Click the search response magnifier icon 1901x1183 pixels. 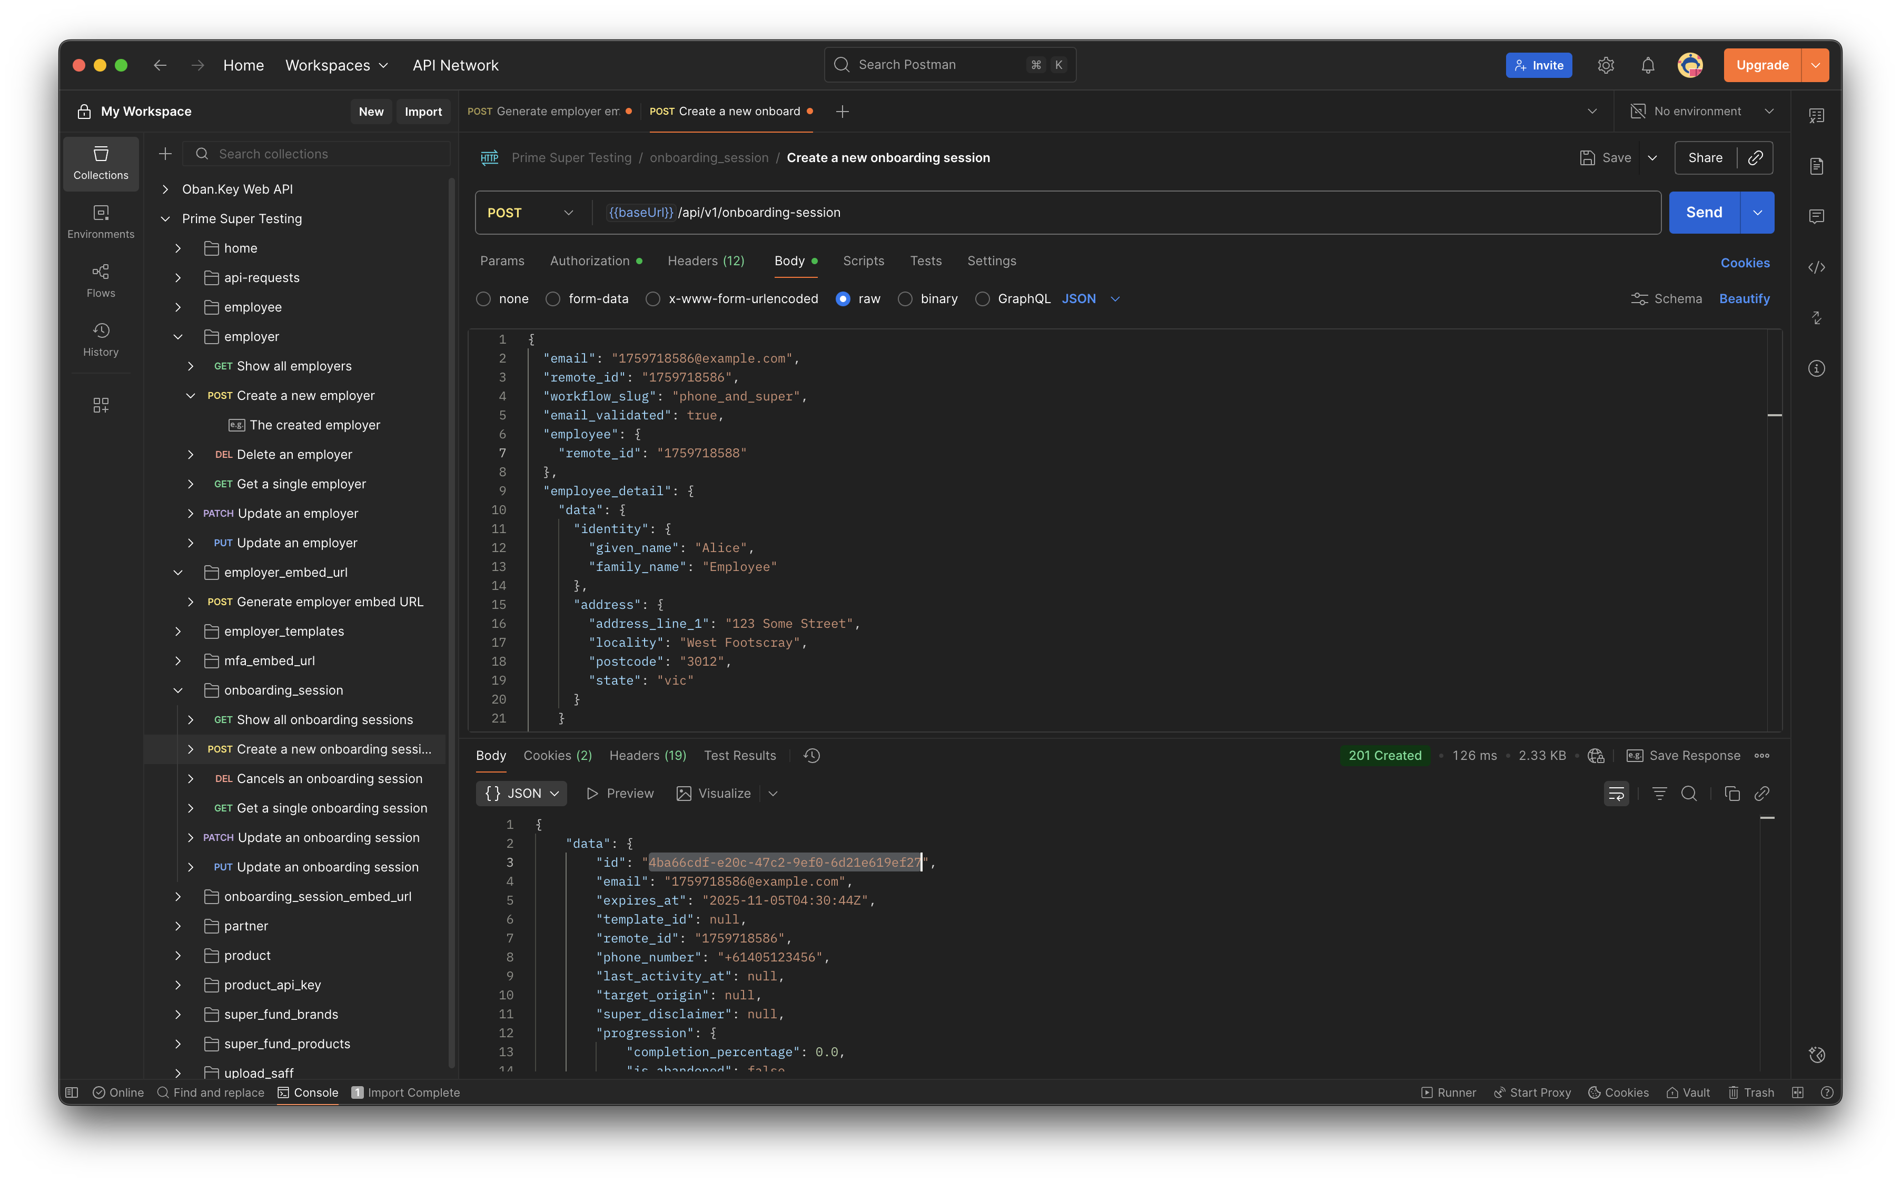click(x=1689, y=794)
